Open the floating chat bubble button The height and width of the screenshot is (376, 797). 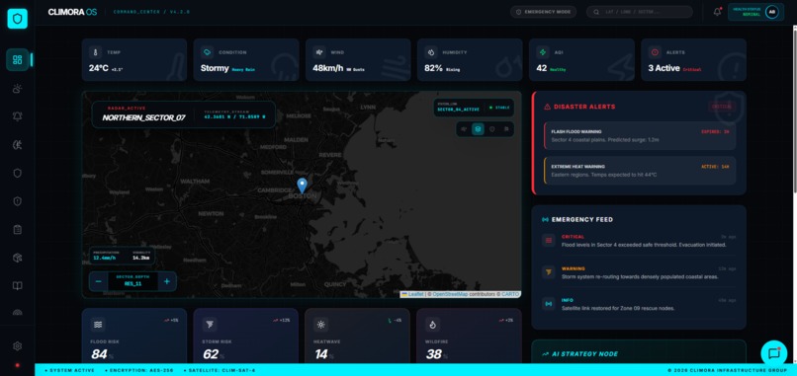tap(773, 353)
